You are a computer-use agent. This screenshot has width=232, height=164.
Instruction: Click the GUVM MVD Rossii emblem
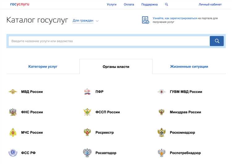[161, 92]
